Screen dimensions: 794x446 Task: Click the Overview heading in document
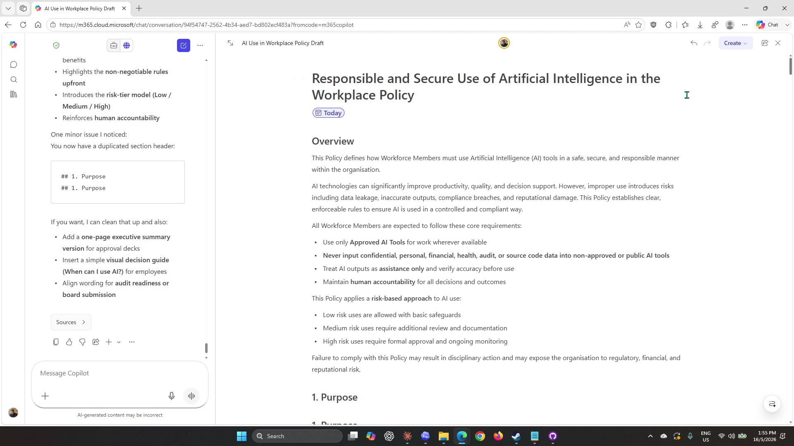pyautogui.click(x=333, y=141)
